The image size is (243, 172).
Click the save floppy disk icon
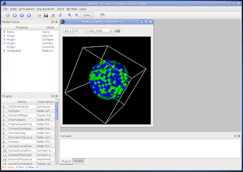point(46,16)
